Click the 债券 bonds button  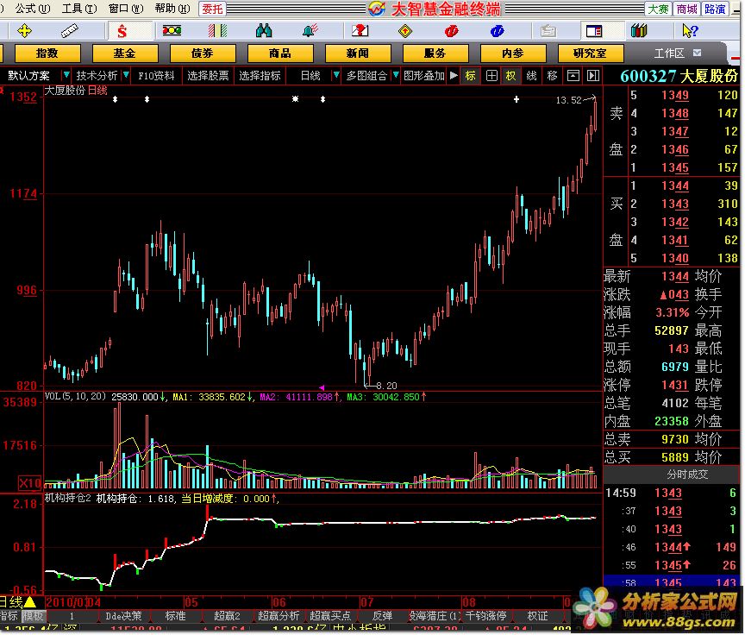[202, 53]
